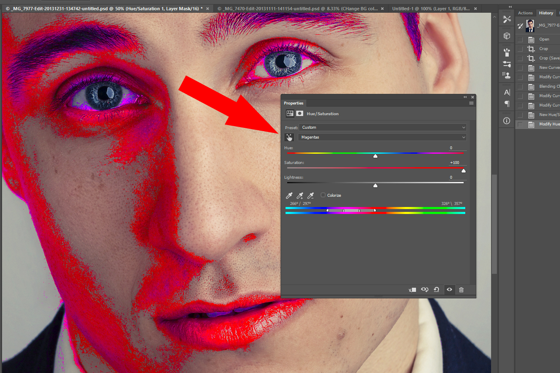560x373 pixels.
Task: Click the Add-to-sample eyedropper
Action: pos(300,196)
